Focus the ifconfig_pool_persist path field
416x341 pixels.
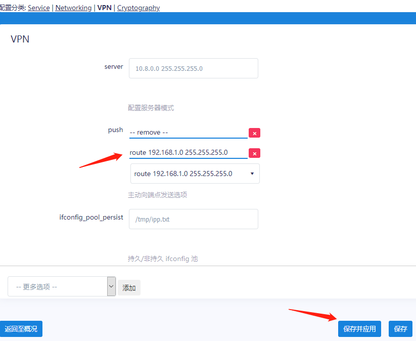click(193, 219)
